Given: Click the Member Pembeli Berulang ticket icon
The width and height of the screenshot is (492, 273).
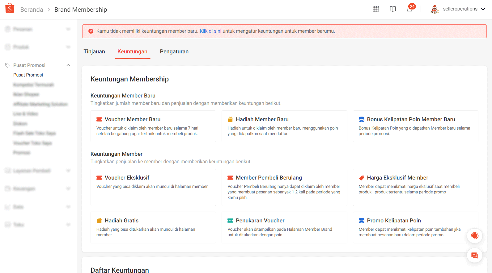Looking at the screenshot, I should (x=230, y=178).
